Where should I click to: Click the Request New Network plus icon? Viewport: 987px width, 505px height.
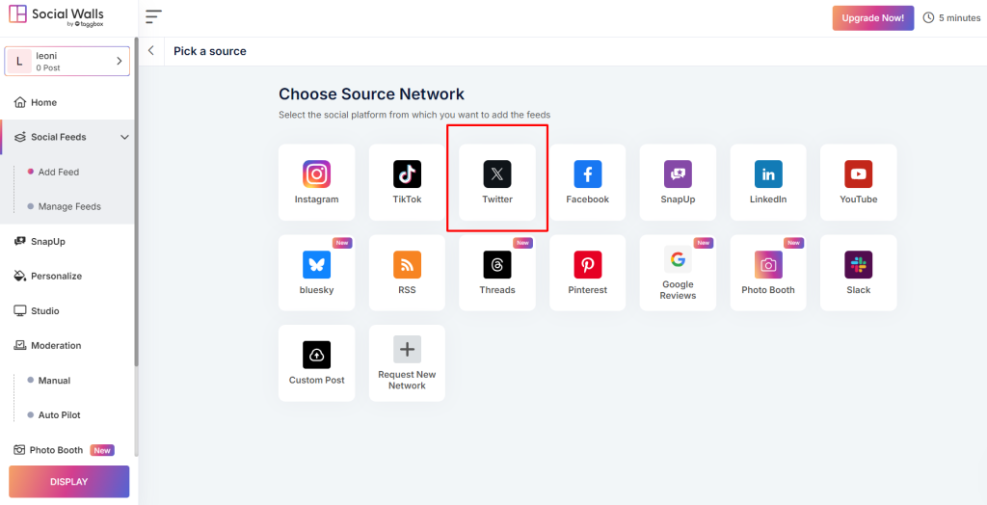pyautogui.click(x=408, y=349)
